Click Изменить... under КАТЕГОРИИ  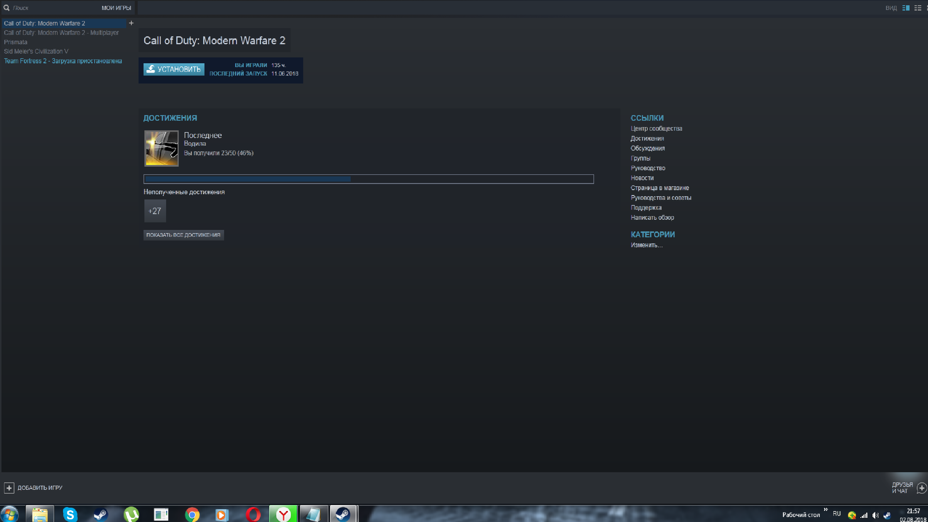pos(647,245)
